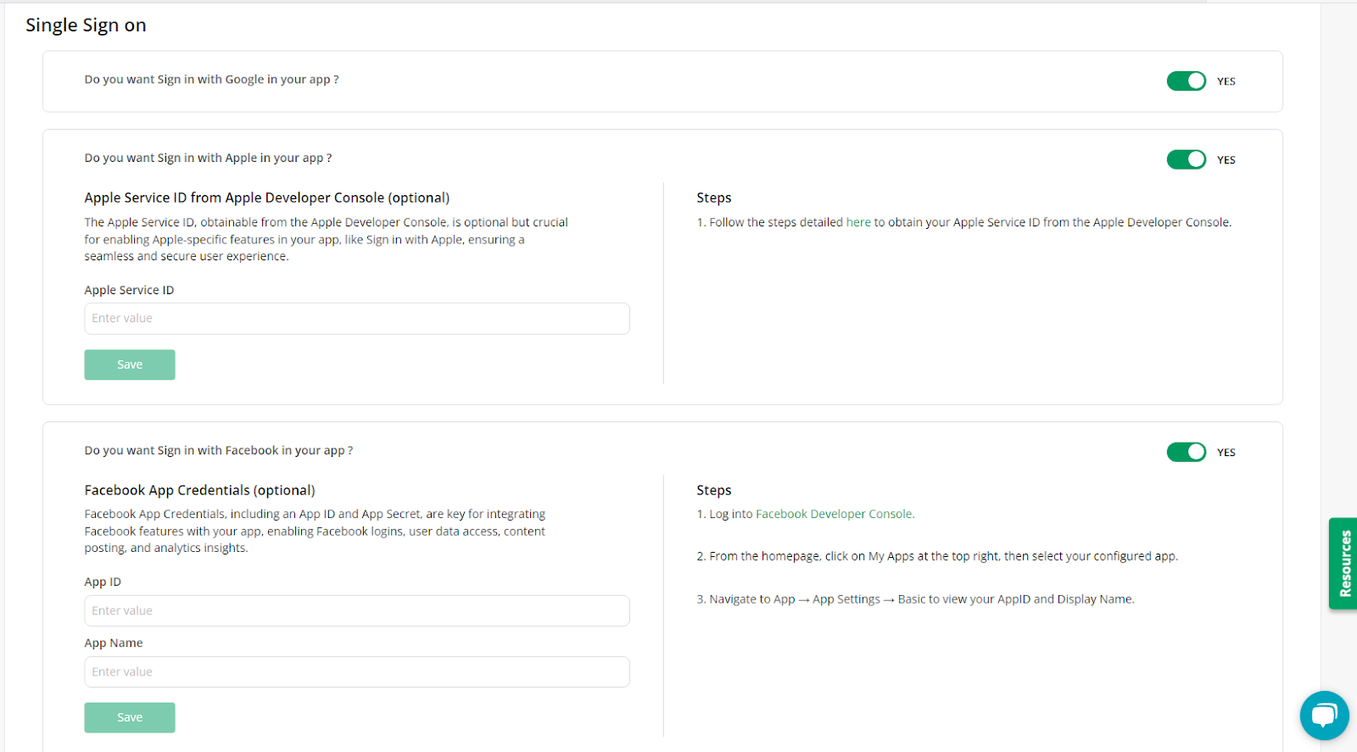Open the Resources side tab
1357x752 pixels.
tap(1343, 564)
